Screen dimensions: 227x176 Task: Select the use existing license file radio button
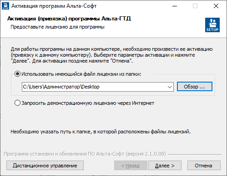click(17, 74)
